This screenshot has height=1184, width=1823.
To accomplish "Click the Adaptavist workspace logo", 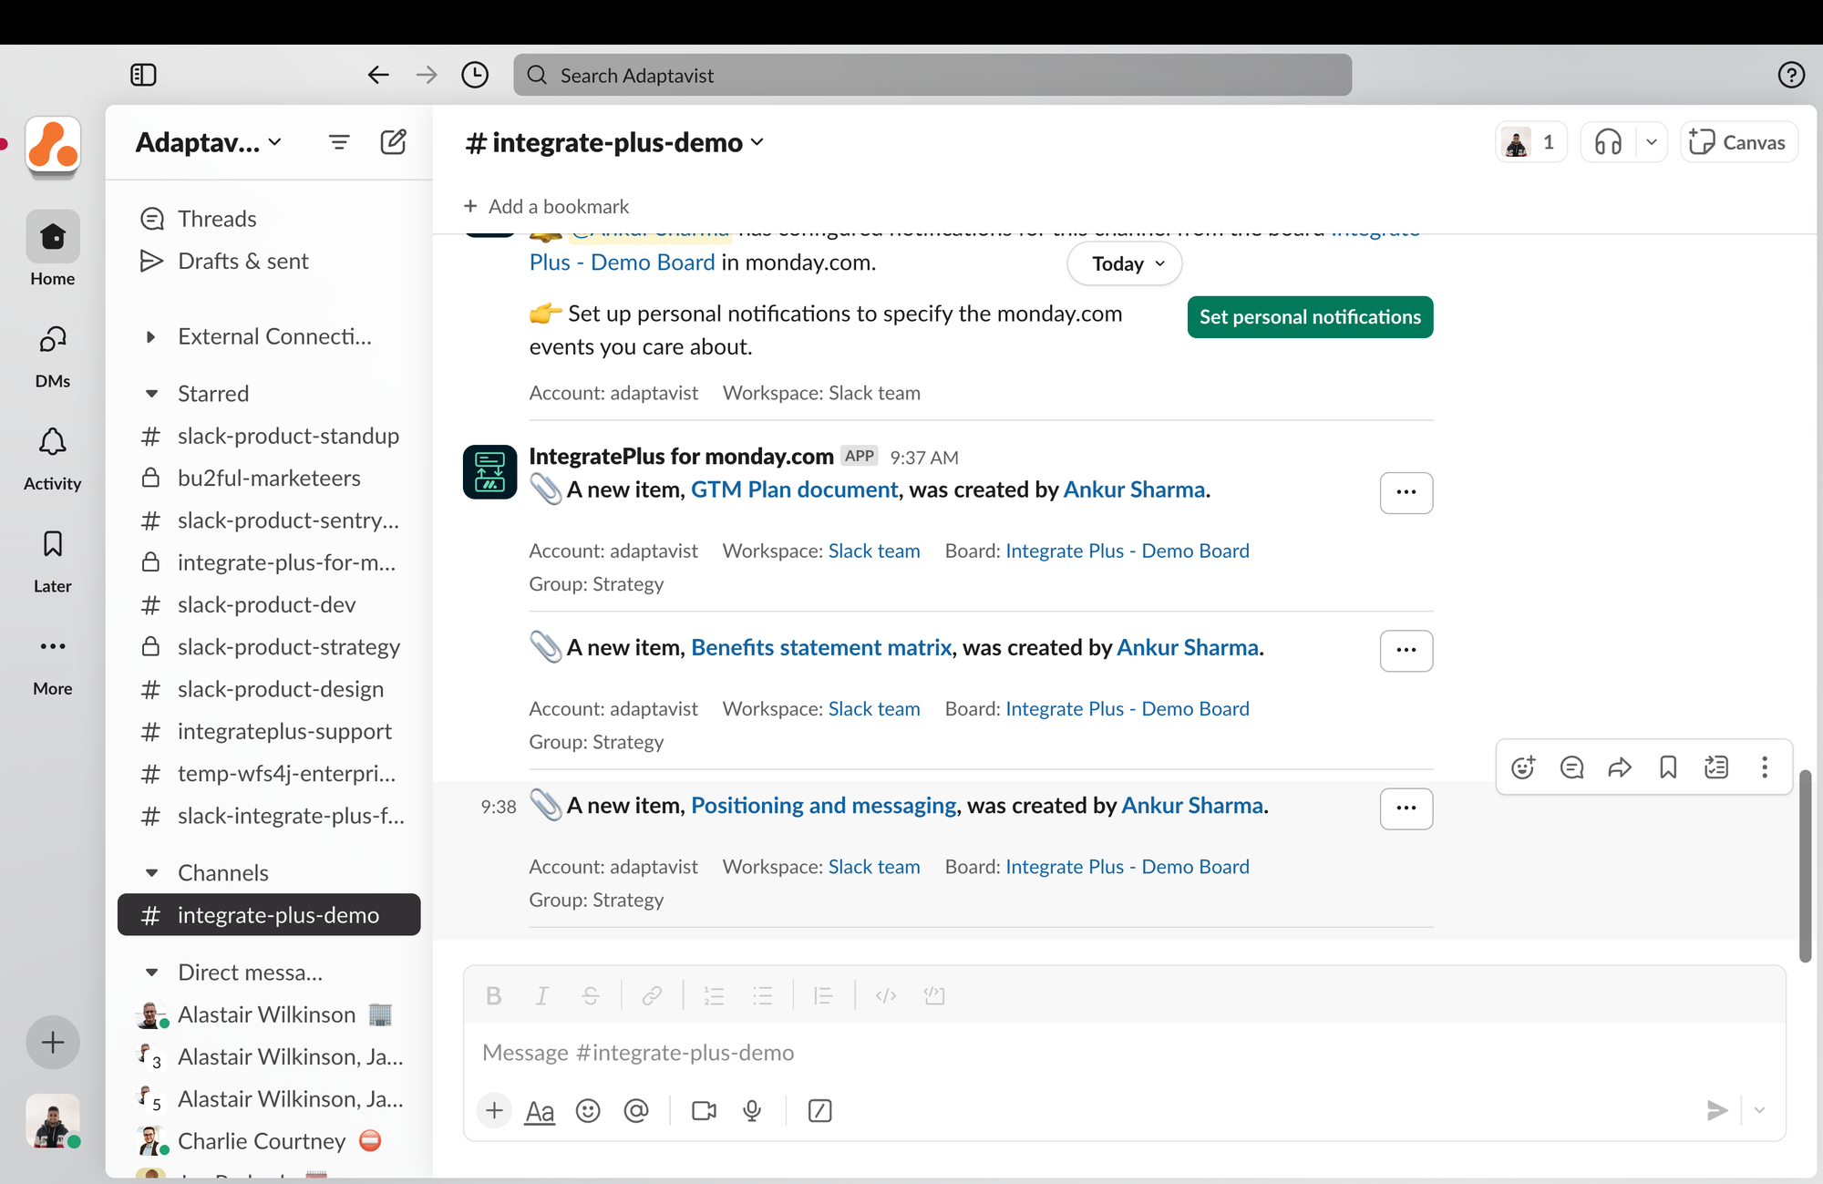I will pos(53,145).
